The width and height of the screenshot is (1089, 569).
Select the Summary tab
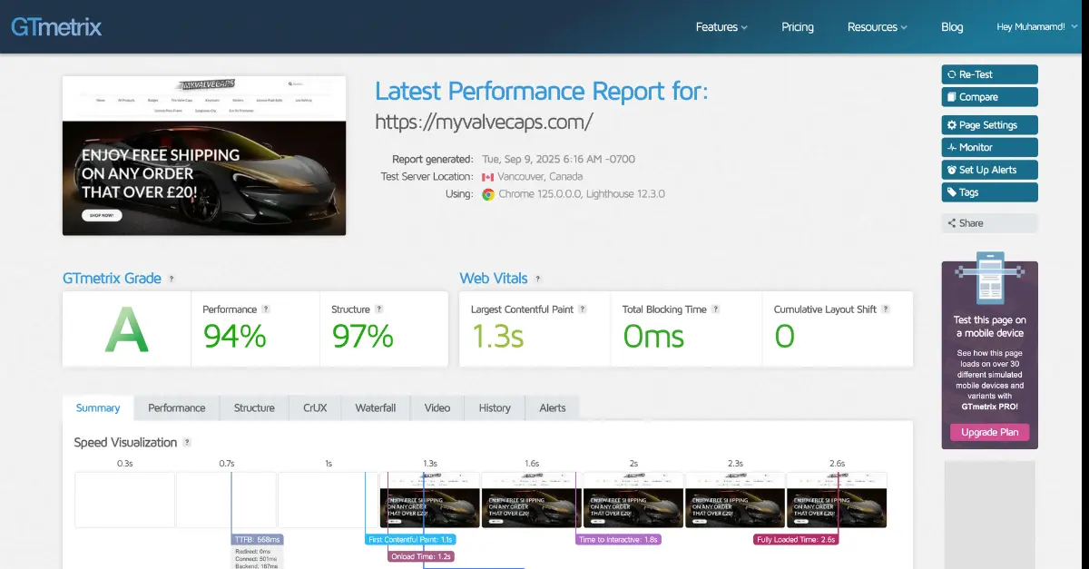pos(98,408)
